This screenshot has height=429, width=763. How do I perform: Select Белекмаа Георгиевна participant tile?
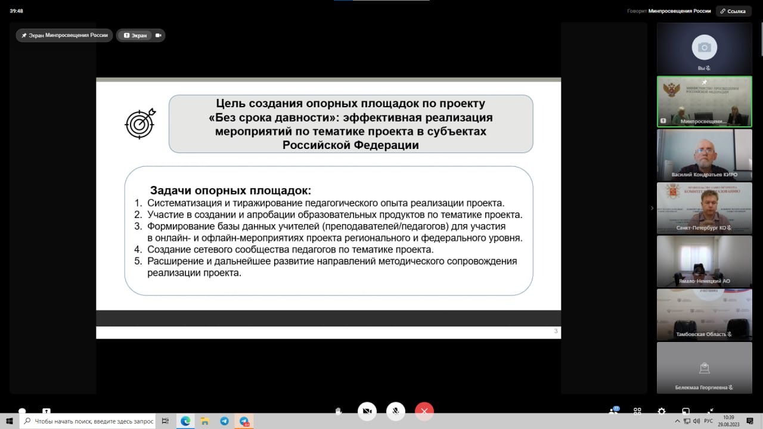click(x=704, y=368)
